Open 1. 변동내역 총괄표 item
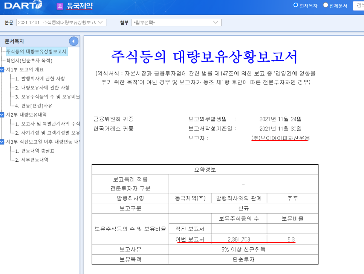The height and width of the screenshot is (274, 364). 35,151
